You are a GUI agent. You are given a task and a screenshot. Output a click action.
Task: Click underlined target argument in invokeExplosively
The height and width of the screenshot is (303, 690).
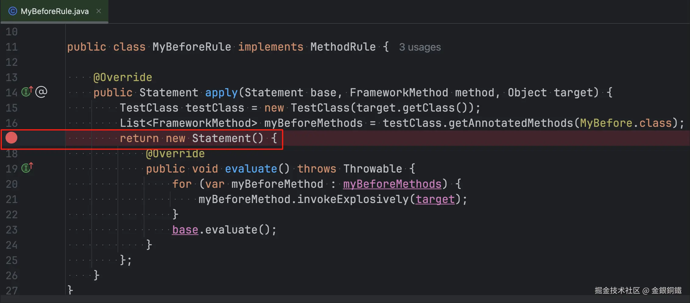point(435,199)
